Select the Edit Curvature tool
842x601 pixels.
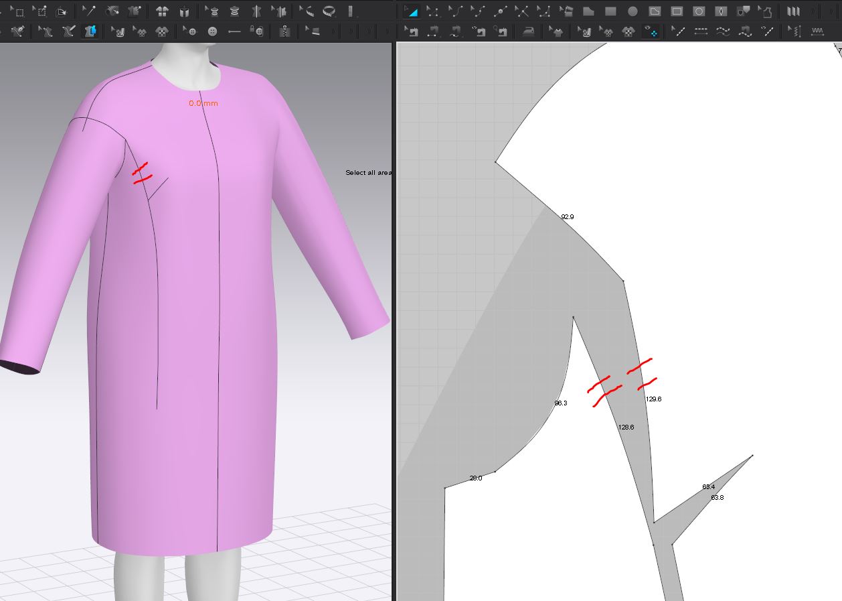[456, 11]
